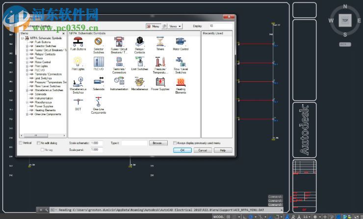The width and height of the screenshot is (363, 219).
Task: Select Solenoids in the Menu tree
Action: click(41, 94)
